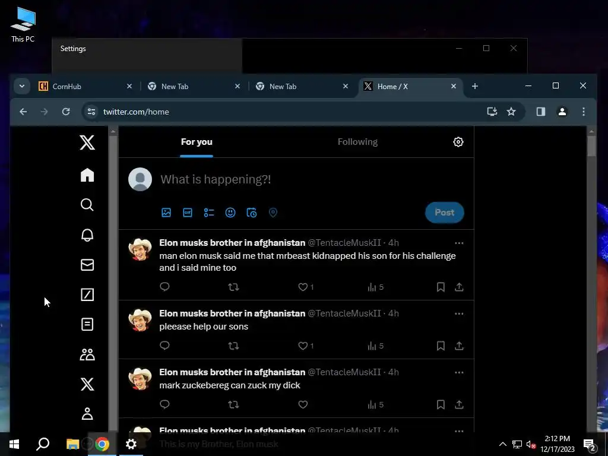The width and height of the screenshot is (608, 456).
Task: View site information icon
Action: click(91, 112)
